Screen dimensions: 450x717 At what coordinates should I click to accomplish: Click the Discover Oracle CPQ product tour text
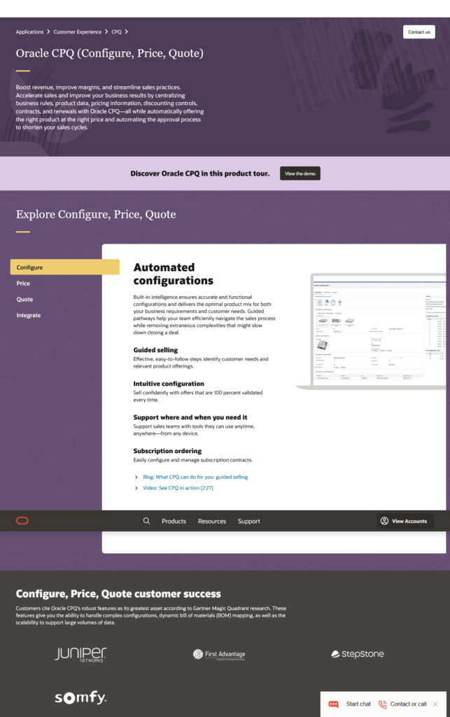click(x=199, y=174)
